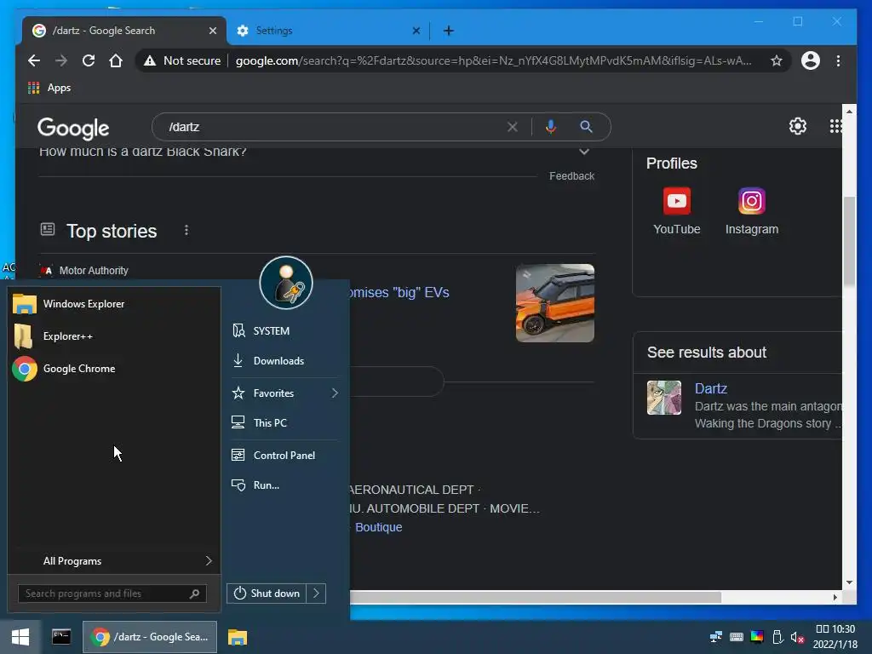Open the Chrome profile avatar menu
The width and height of the screenshot is (872, 654).
(x=811, y=60)
